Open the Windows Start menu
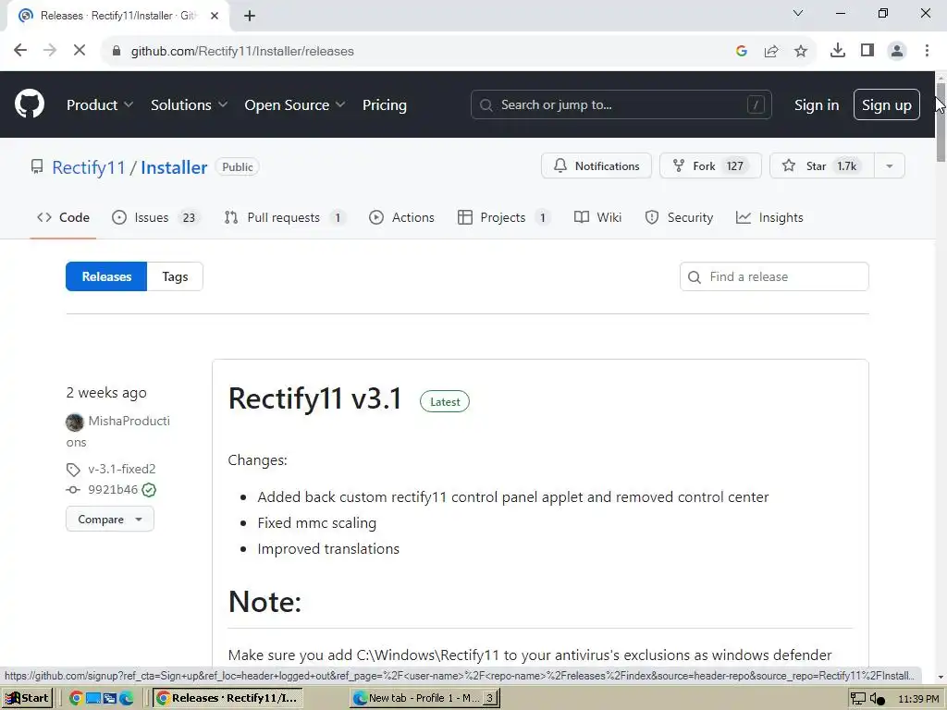This screenshot has width=947, height=710. [x=27, y=698]
